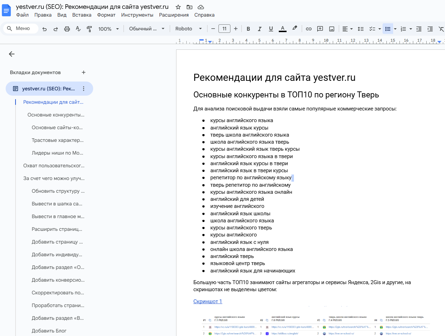
Task: Open the paragraph style dropdown
Action: pos(146,29)
